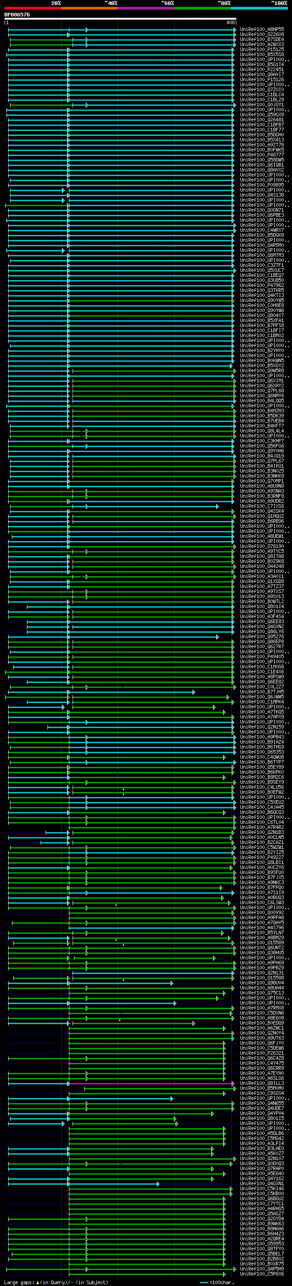Select hit label UniRef100_P22451
292x1286 pixels.
(x=262, y=69)
